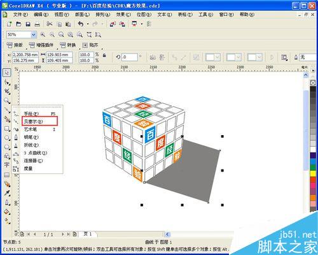Open the undo history dropdown arrow

[x=88, y=24]
